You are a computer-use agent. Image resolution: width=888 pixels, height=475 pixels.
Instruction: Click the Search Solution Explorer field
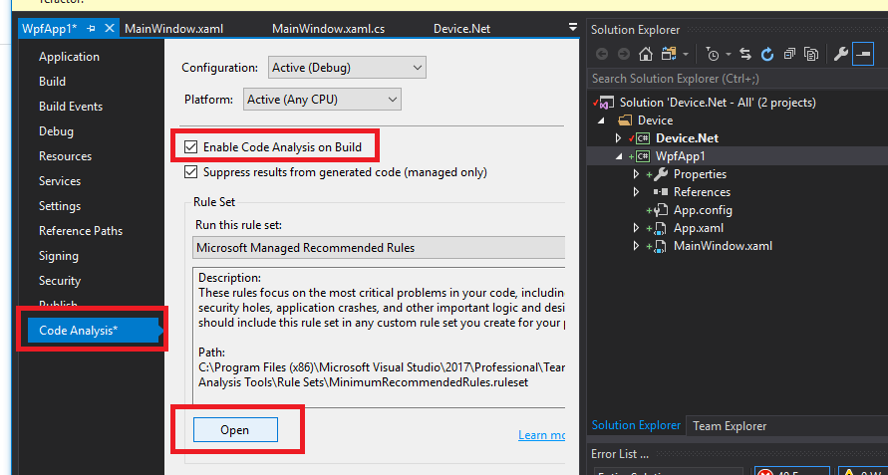coord(738,79)
